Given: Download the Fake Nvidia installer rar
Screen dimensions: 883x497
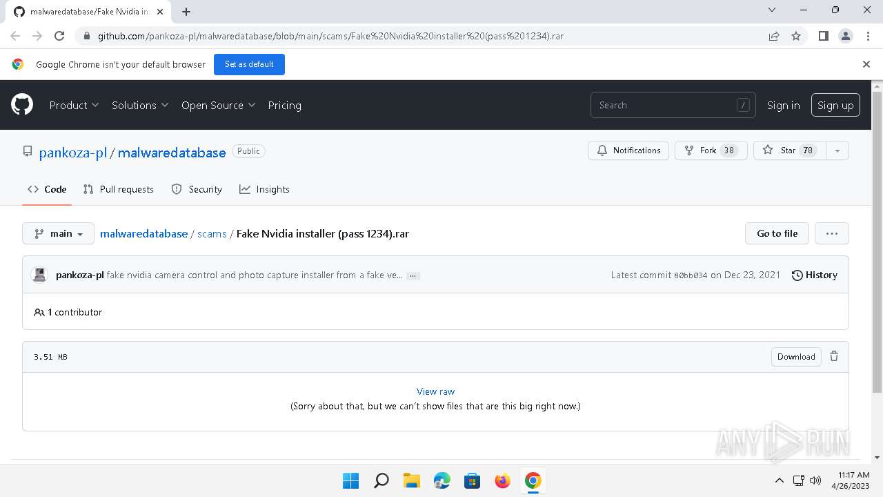Looking at the screenshot, I should 796,356.
